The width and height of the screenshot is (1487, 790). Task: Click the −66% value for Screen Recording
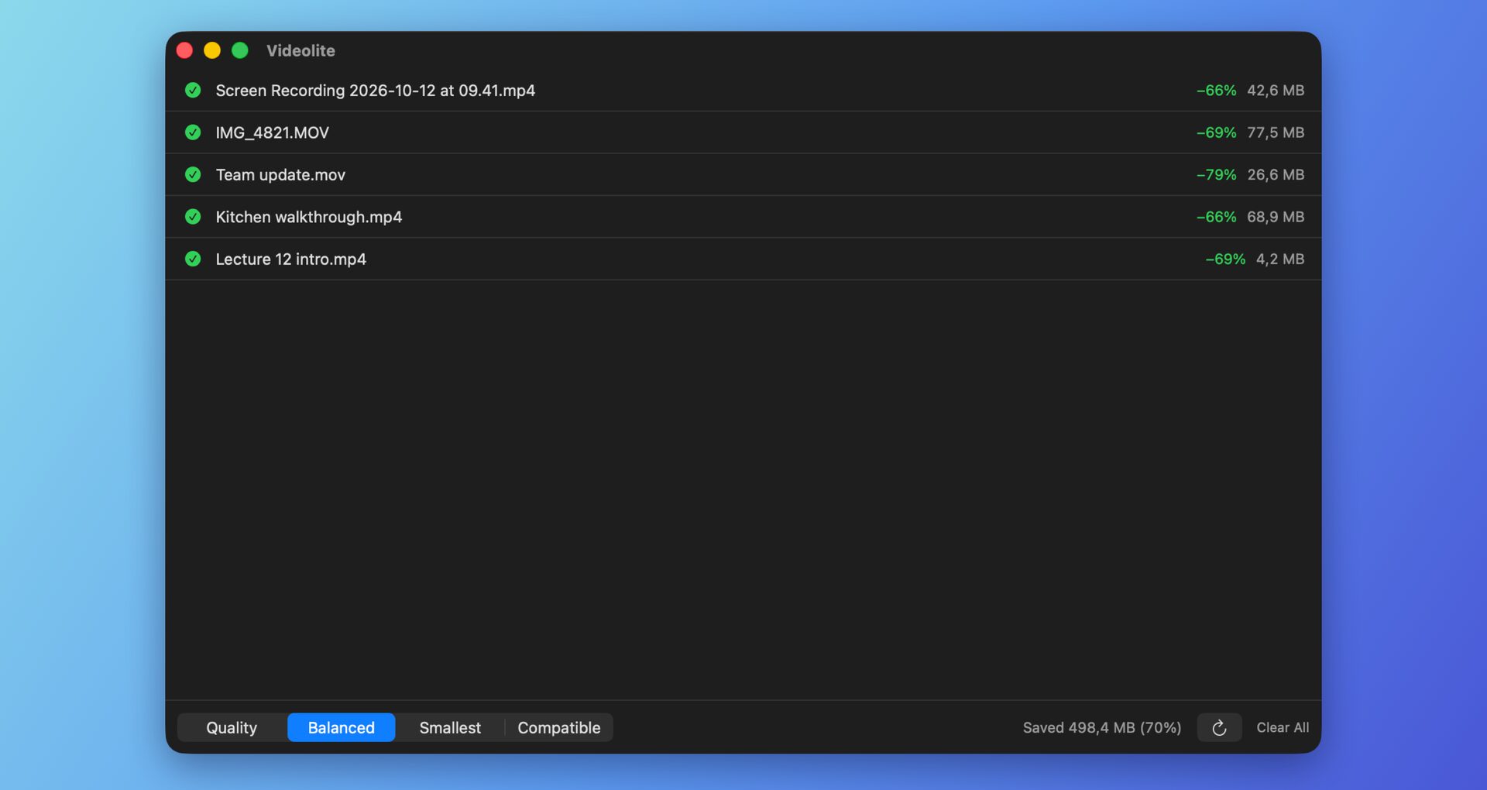tap(1216, 91)
